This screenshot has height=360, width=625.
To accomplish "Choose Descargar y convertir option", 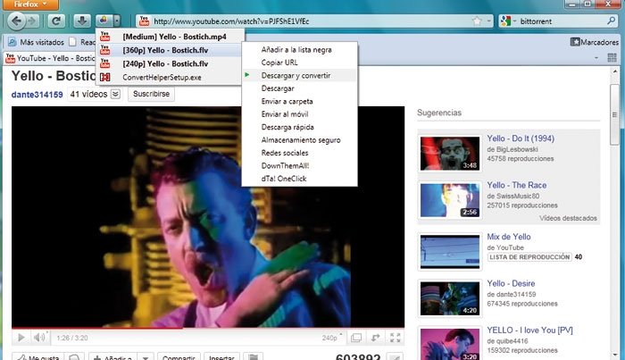I will 299,75.
